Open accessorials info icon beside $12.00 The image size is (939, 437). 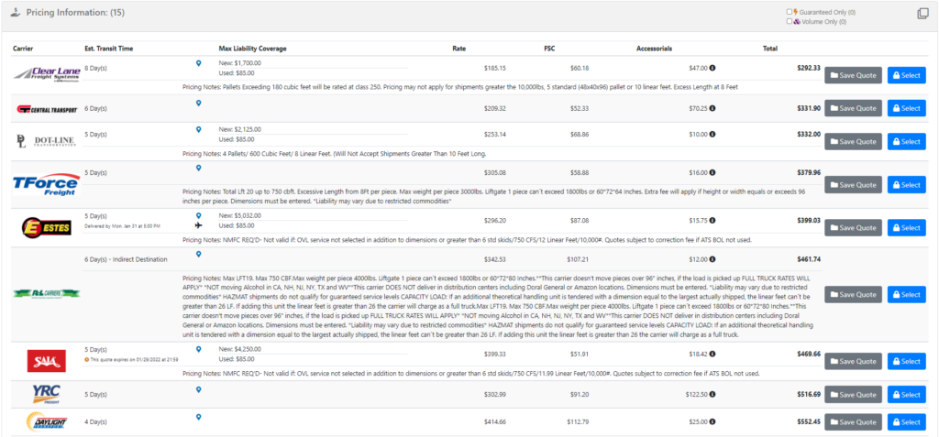pos(713,259)
